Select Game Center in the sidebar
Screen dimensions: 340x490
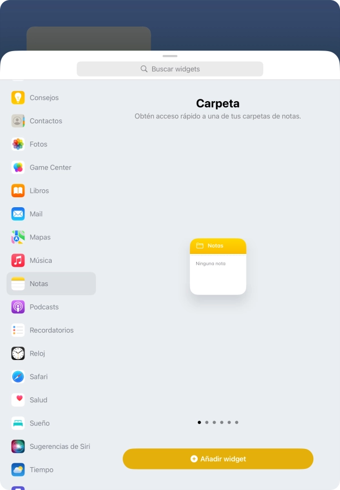[51, 168]
